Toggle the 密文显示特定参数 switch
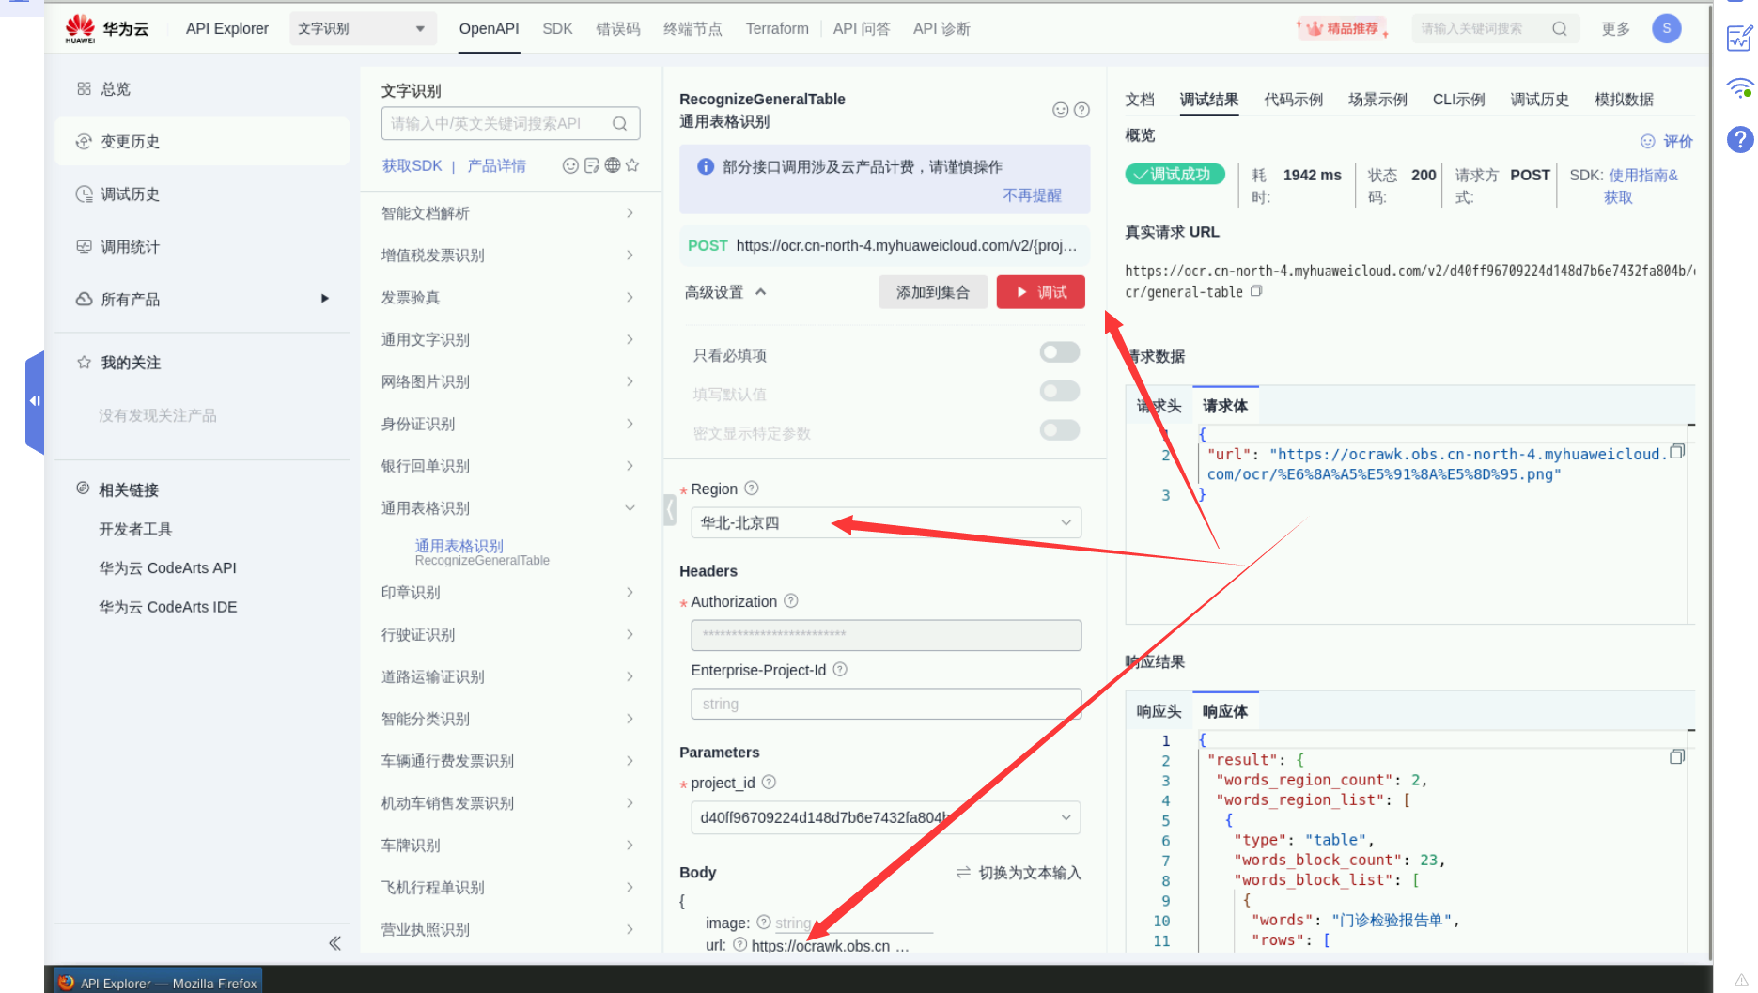The width and height of the screenshot is (1758, 993). 1059,430
